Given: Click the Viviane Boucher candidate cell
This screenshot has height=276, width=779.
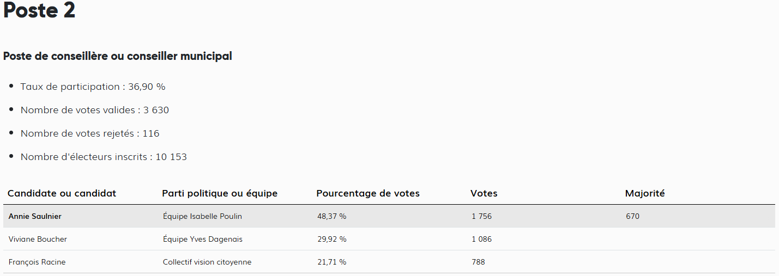Looking at the screenshot, I should coord(38,239).
